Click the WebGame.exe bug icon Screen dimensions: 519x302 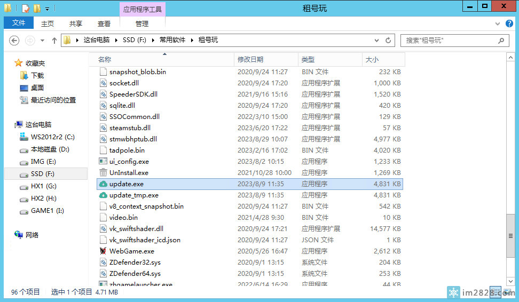click(x=103, y=251)
